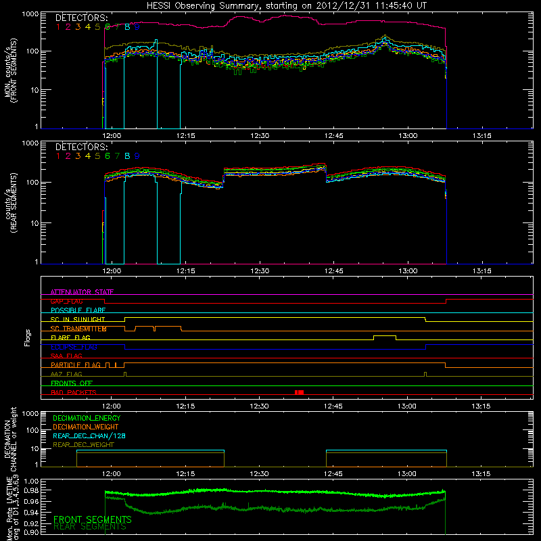Viewport: 541px width, 541px height.
Task: Click the PARTICLE_FLAG label
Action: [x=76, y=365]
